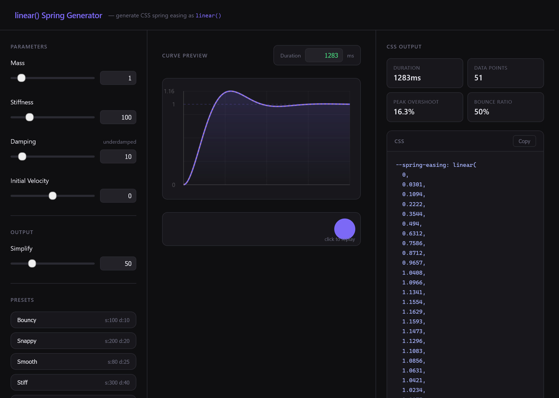Click the linear() Spring Generator title
Screen dimensions: 559x398
point(58,16)
